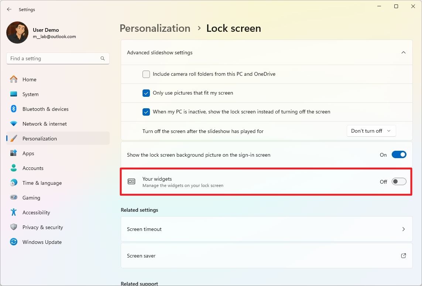Image resolution: width=422 pixels, height=286 pixels.
Task: Click Personalization breadcrumb link
Action: (155, 28)
